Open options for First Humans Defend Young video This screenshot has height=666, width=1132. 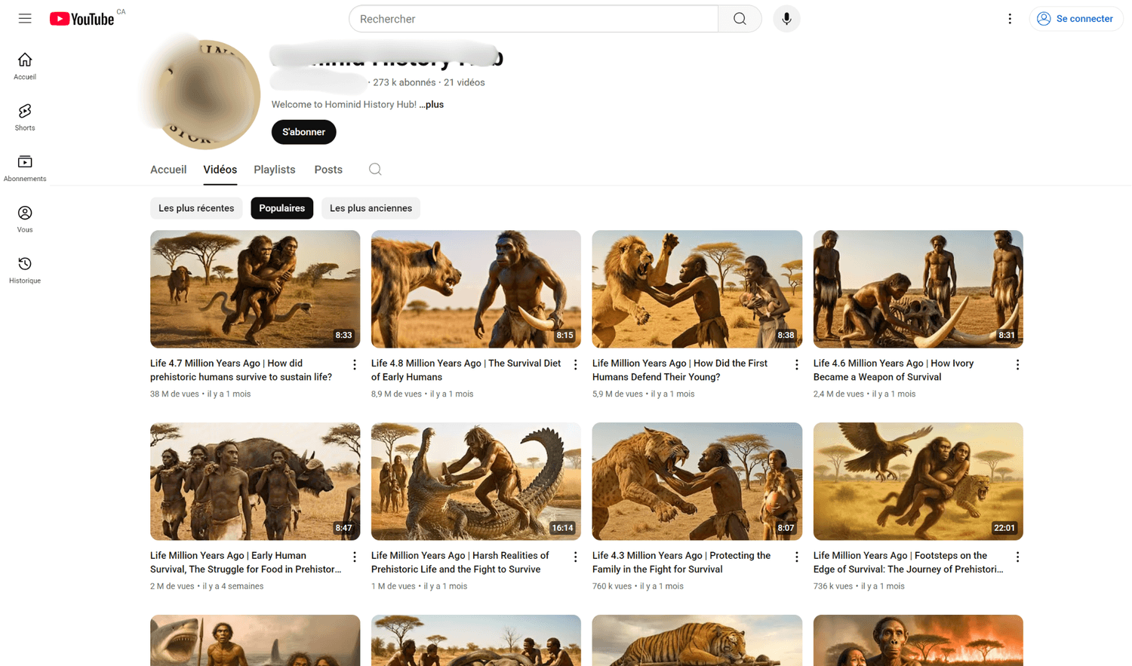pos(797,365)
